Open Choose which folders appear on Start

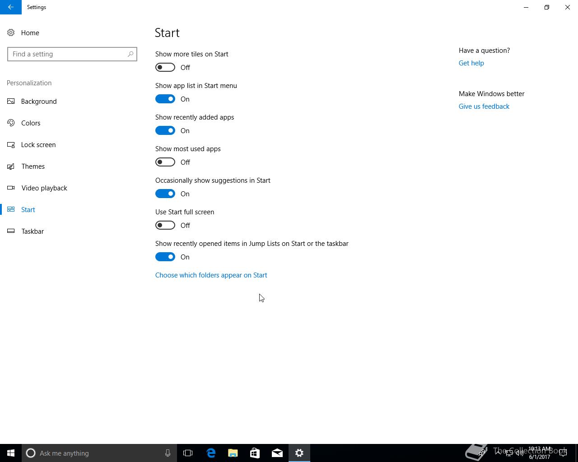[211, 275]
